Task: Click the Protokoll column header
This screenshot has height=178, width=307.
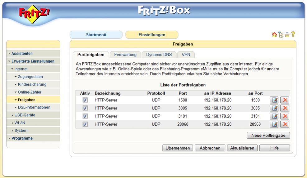Action: click(156, 93)
